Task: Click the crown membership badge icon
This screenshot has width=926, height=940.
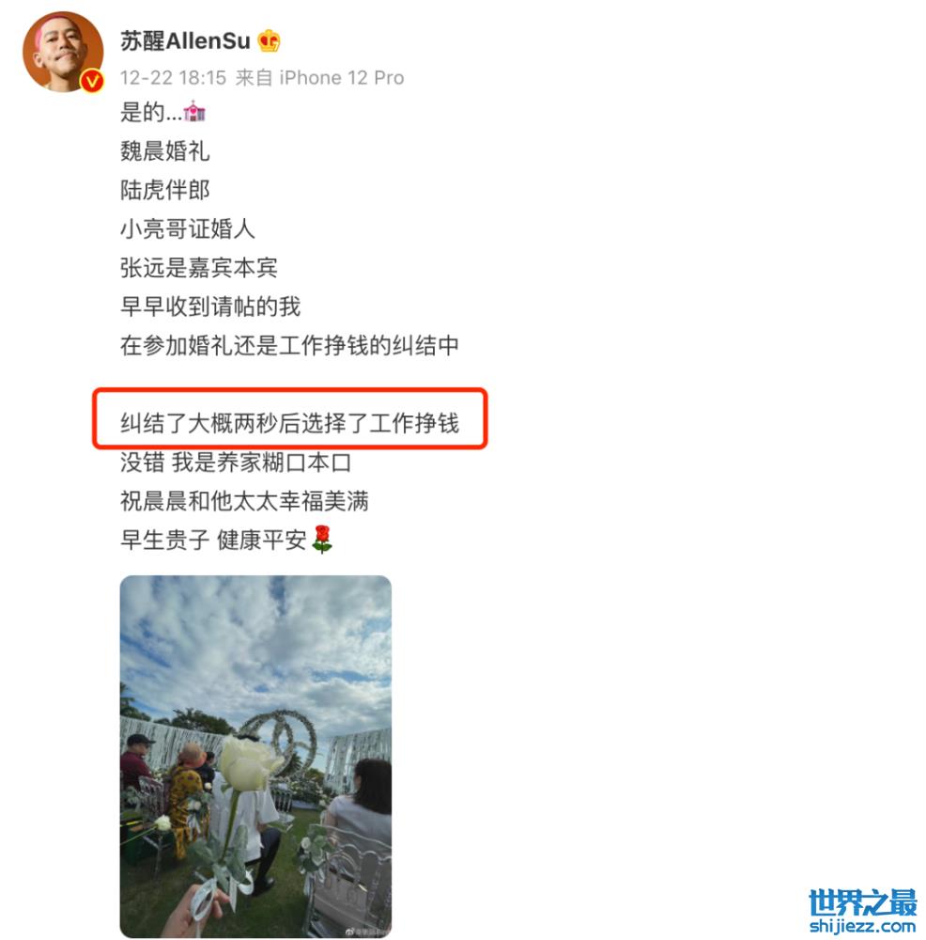Action: tap(269, 40)
